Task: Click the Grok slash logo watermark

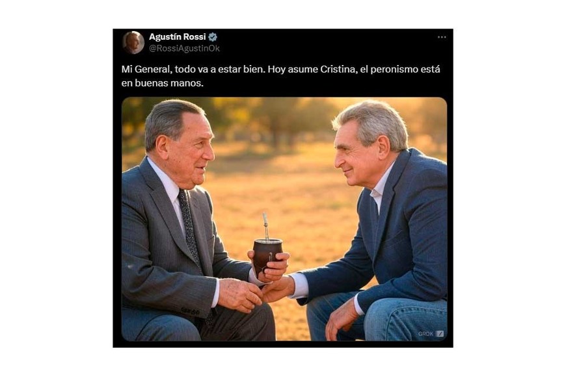Action: click(440, 333)
